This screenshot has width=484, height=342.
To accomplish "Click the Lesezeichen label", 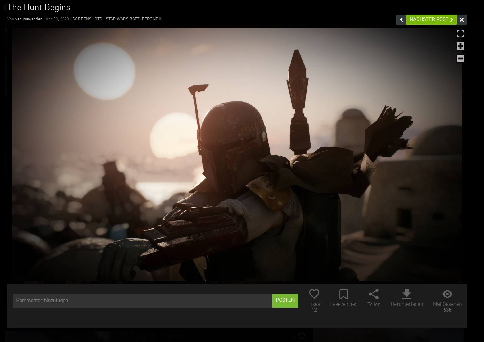I will tap(344, 304).
